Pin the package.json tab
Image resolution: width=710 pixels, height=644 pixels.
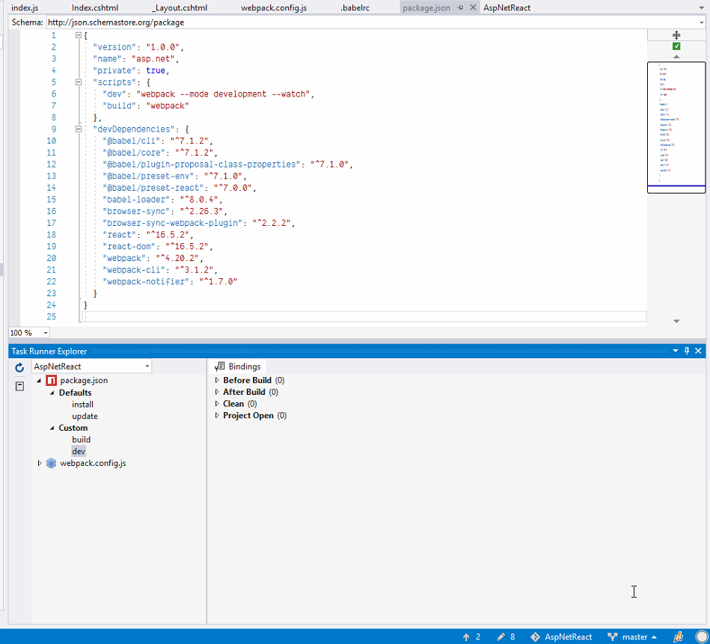[x=461, y=7]
